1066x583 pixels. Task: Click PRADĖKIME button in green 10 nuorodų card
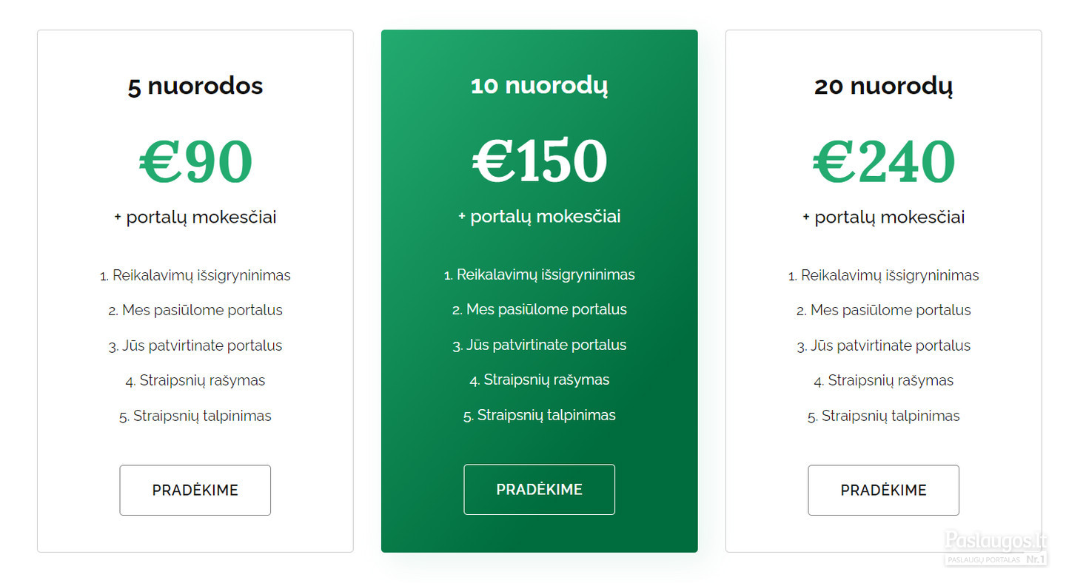pos(540,489)
